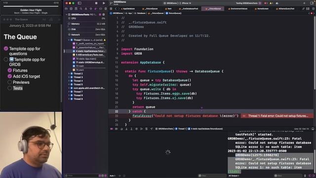Expand Thread 4 in debug navigator
The image size is (316, 178).
(x=69, y=81)
